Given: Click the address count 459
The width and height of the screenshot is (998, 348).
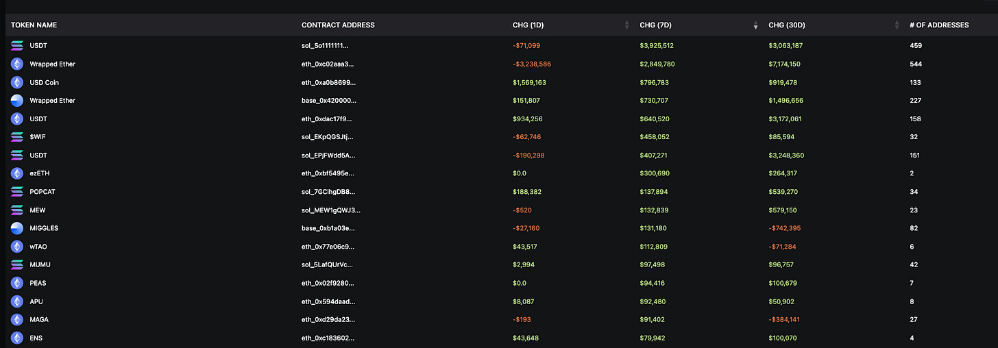Looking at the screenshot, I should point(915,46).
